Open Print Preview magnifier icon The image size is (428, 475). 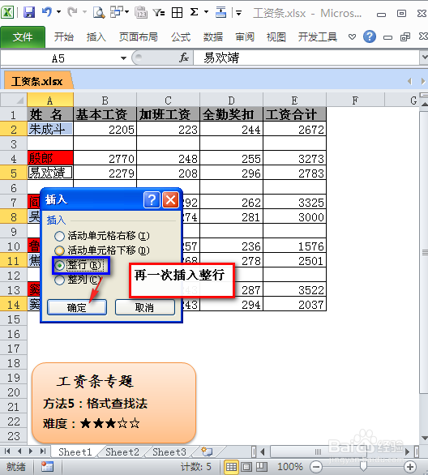99,13
